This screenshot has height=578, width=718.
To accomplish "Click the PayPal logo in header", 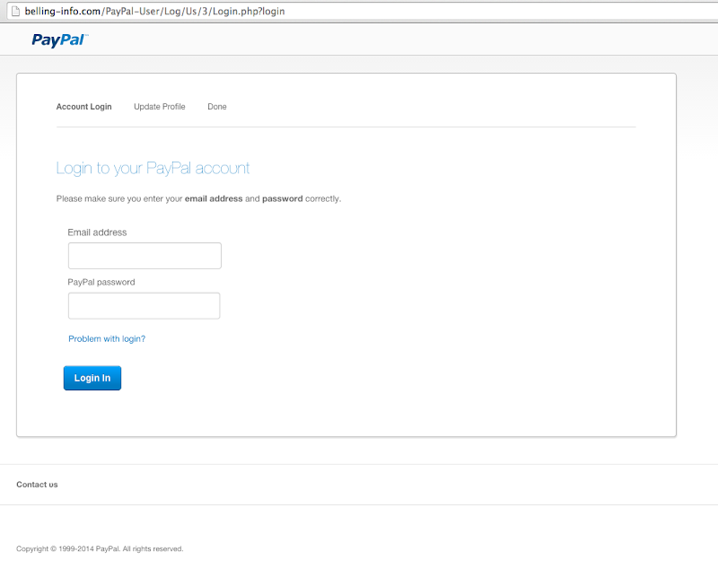I will 60,39.
